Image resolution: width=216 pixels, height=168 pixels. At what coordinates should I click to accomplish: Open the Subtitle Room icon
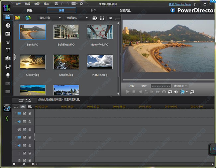tap(8, 91)
